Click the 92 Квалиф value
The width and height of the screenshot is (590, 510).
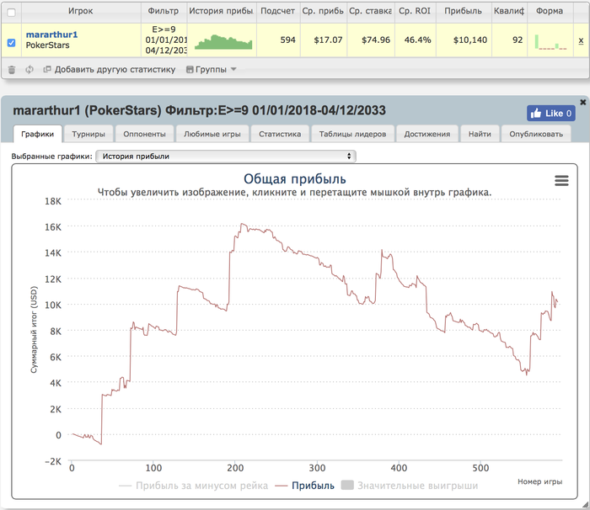(x=518, y=40)
